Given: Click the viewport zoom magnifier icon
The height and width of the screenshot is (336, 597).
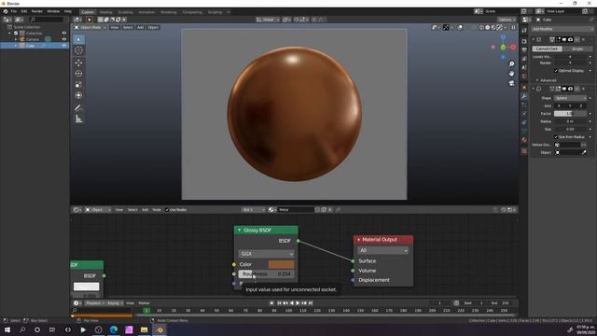Looking at the screenshot, I should click(512, 64).
